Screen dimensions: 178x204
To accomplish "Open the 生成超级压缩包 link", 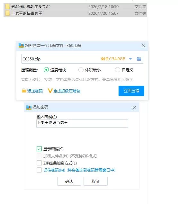I will pyautogui.click(x=67, y=91).
